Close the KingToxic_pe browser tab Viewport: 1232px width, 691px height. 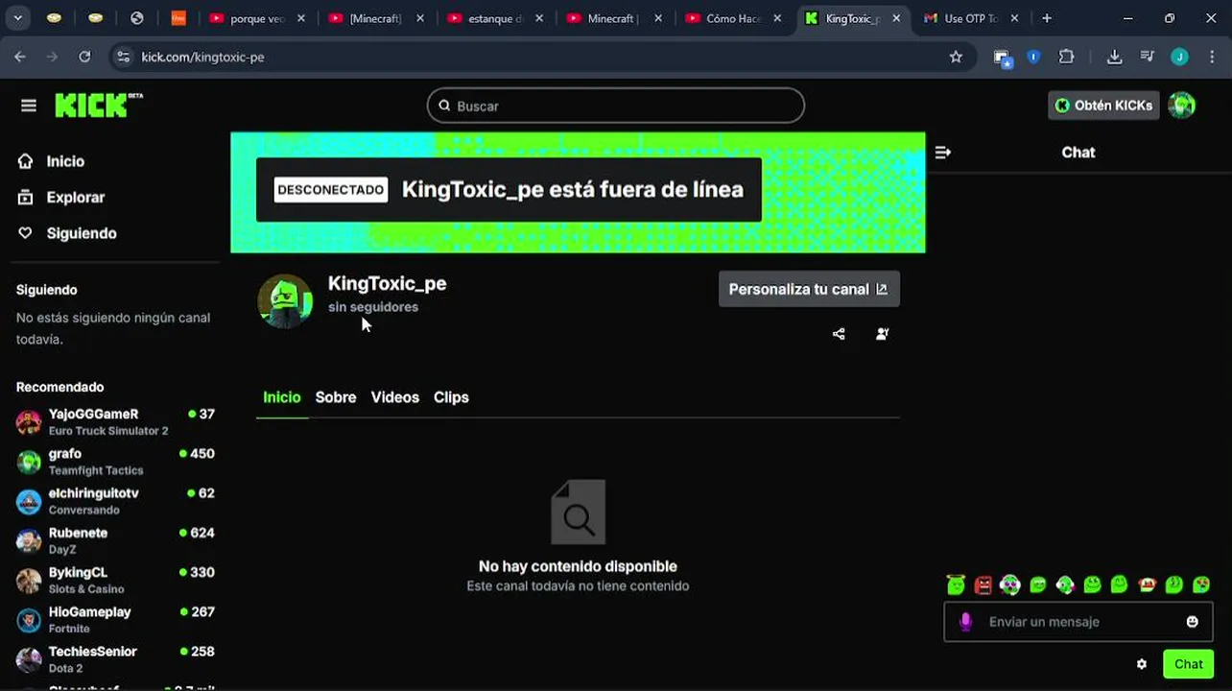click(x=895, y=18)
